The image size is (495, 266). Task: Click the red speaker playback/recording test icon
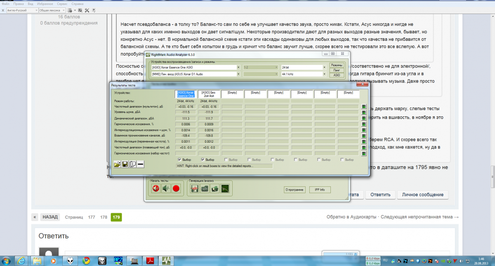click(156, 189)
